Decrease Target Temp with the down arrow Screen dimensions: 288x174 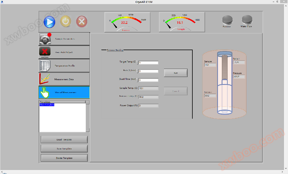click(x=137, y=64)
